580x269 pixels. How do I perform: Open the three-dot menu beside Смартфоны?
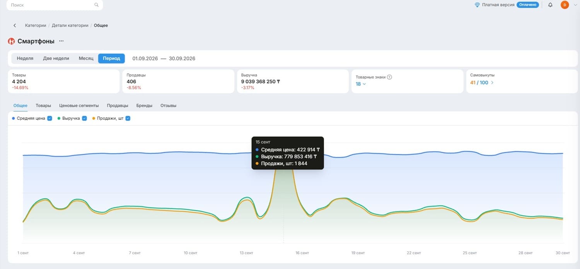61,41
